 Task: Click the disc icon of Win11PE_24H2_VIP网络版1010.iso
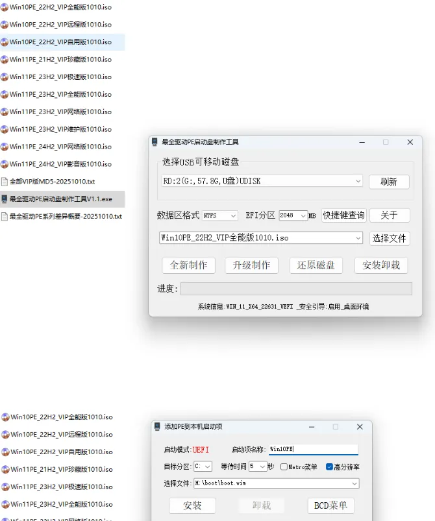click(5, 147)
